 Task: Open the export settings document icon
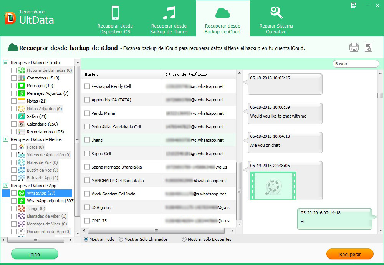click(368, 47)
